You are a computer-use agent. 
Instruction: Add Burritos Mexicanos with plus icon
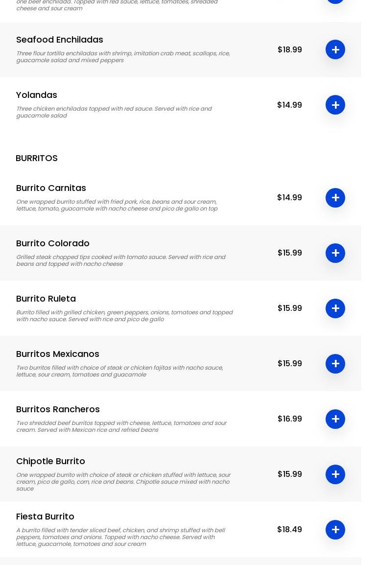[x=335, y=364]
